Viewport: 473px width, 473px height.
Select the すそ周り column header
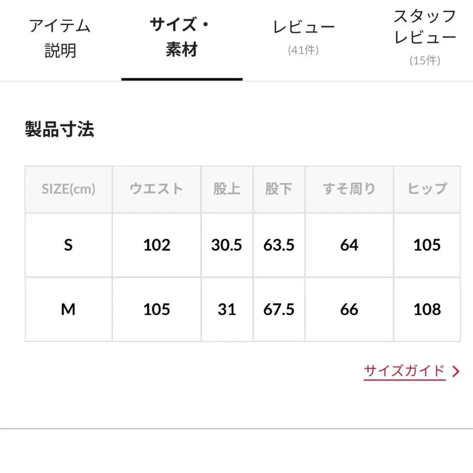348,189
